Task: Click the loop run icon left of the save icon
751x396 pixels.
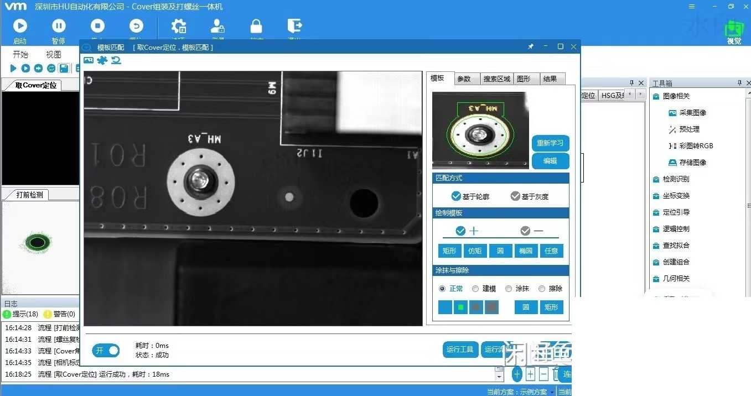Action: [x=51, y=68]
